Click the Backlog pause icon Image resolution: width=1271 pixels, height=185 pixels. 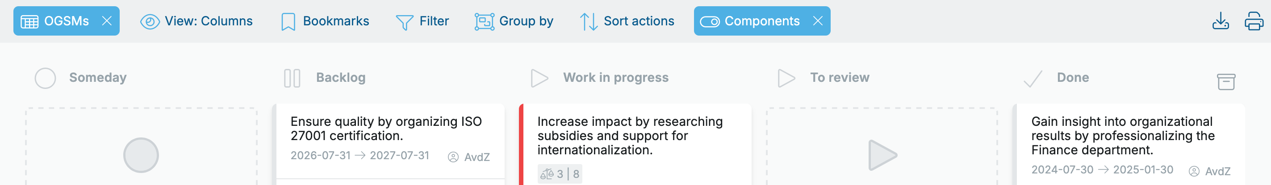tap(292, 78)
